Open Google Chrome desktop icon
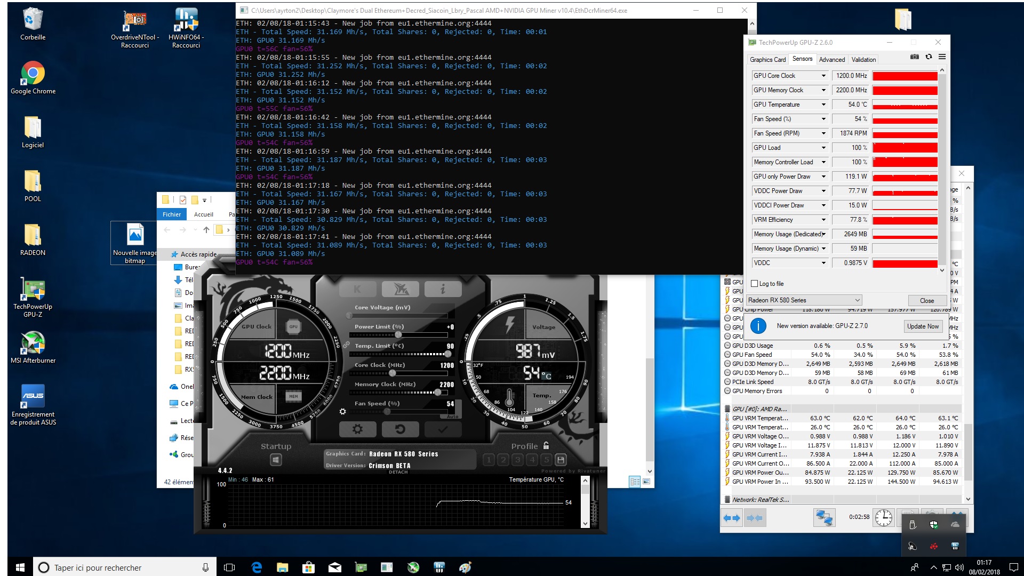This screenshot has height=576, width=1024. [33, 78]
